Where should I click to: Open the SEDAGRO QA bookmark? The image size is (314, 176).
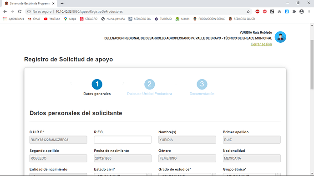(140, 19)
